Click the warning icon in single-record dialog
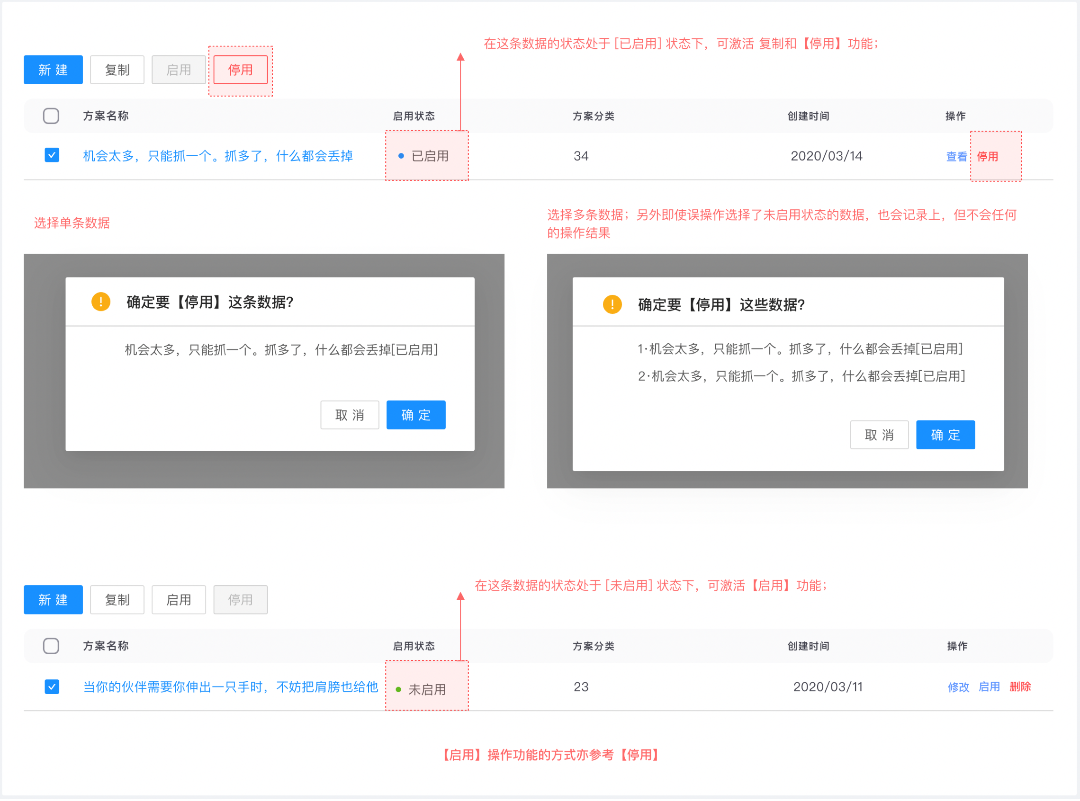Viewport: 1080px width, 801px height. [101, 303]
